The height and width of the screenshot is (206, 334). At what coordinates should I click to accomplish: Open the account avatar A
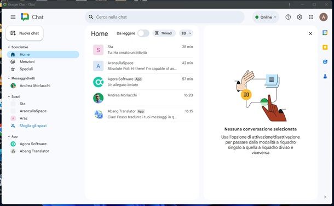pyautogui.click(x=324, y=17)
